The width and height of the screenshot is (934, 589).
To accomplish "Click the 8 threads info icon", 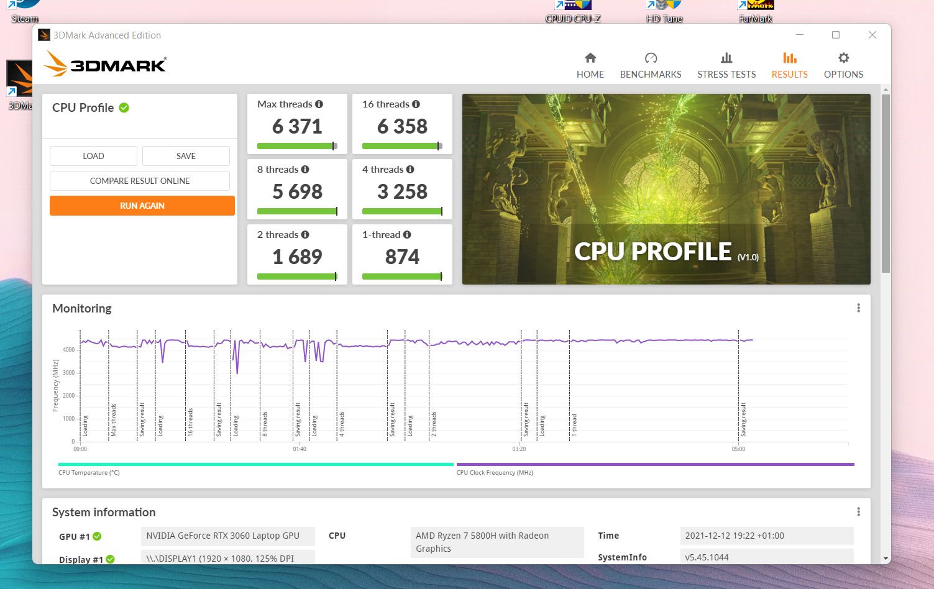I will (305, 170).
